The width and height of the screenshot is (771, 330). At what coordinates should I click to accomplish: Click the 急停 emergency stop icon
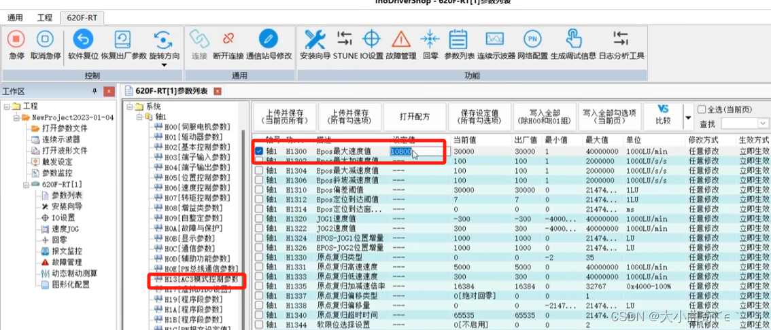coord(16,39)
